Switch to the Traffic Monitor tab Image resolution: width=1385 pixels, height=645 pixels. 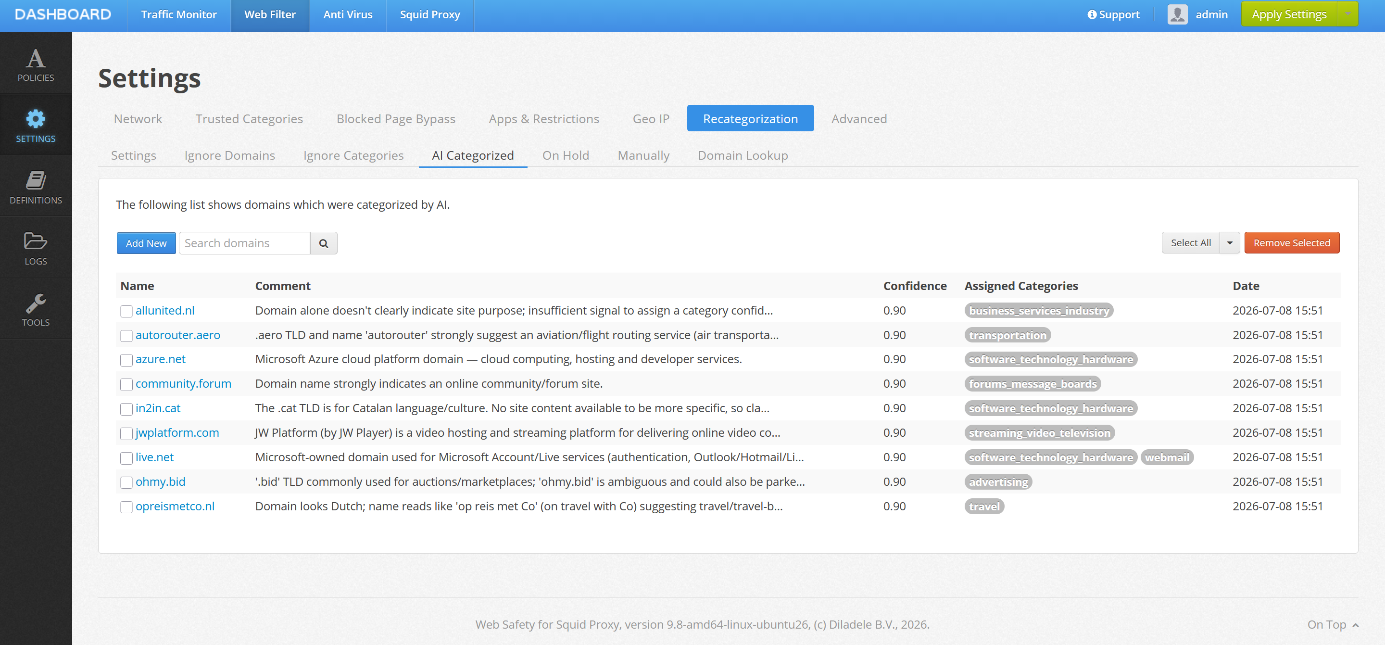[x=178, y=14]
